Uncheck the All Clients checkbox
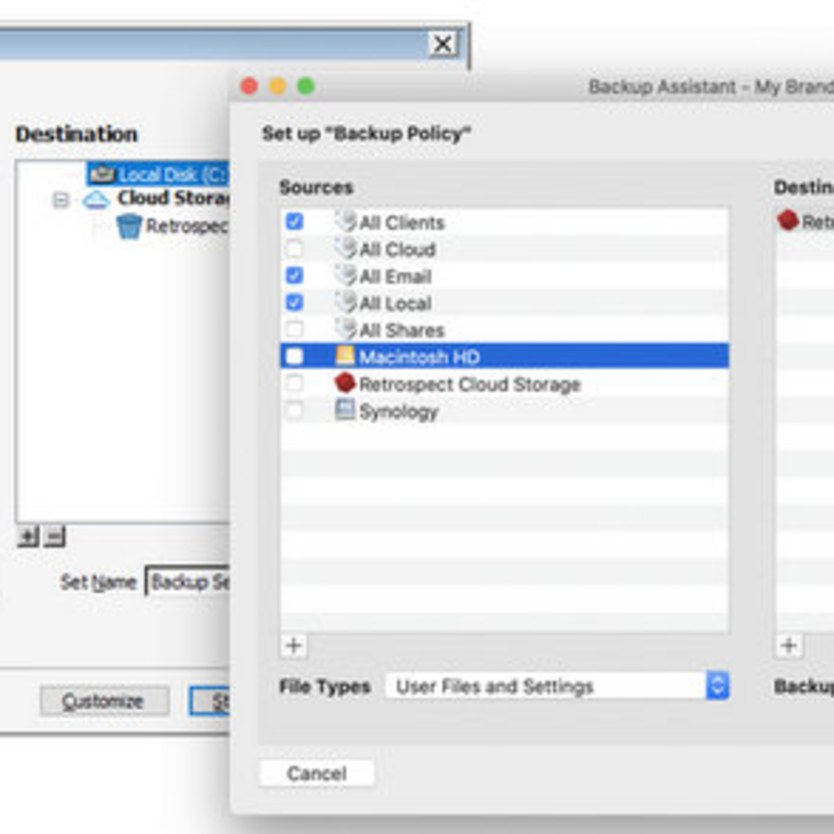This screenshot has height=834, width=834. point(294,222)
